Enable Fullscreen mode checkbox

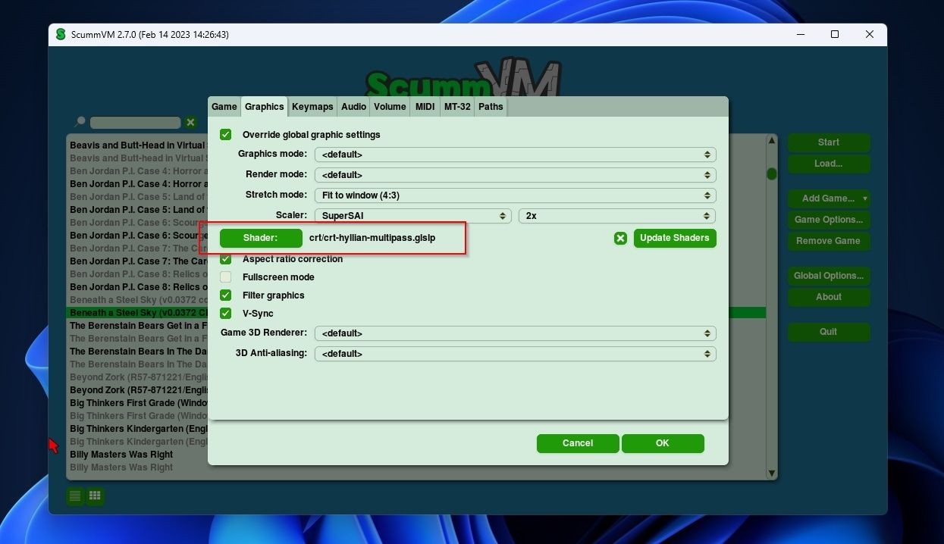[226, 277]
